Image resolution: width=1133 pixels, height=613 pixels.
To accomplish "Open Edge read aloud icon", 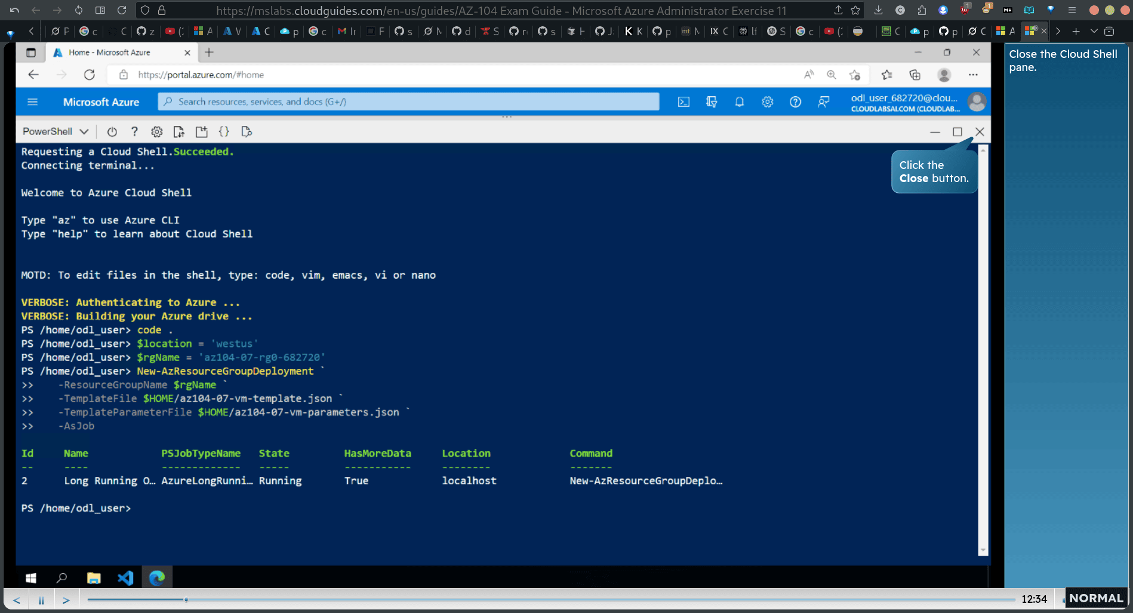I will (809, 75).
